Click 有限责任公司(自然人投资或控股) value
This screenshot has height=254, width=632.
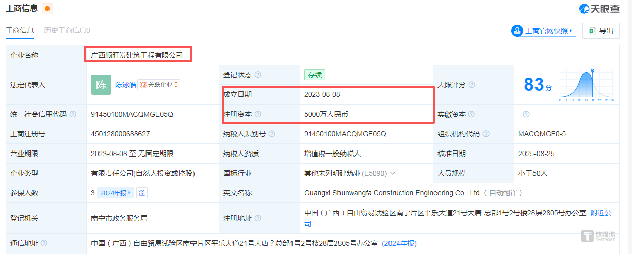143,173
